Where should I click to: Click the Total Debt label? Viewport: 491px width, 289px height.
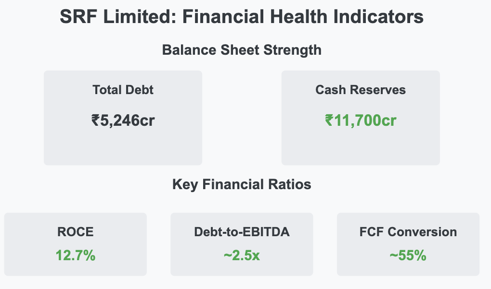click(123, 90)
